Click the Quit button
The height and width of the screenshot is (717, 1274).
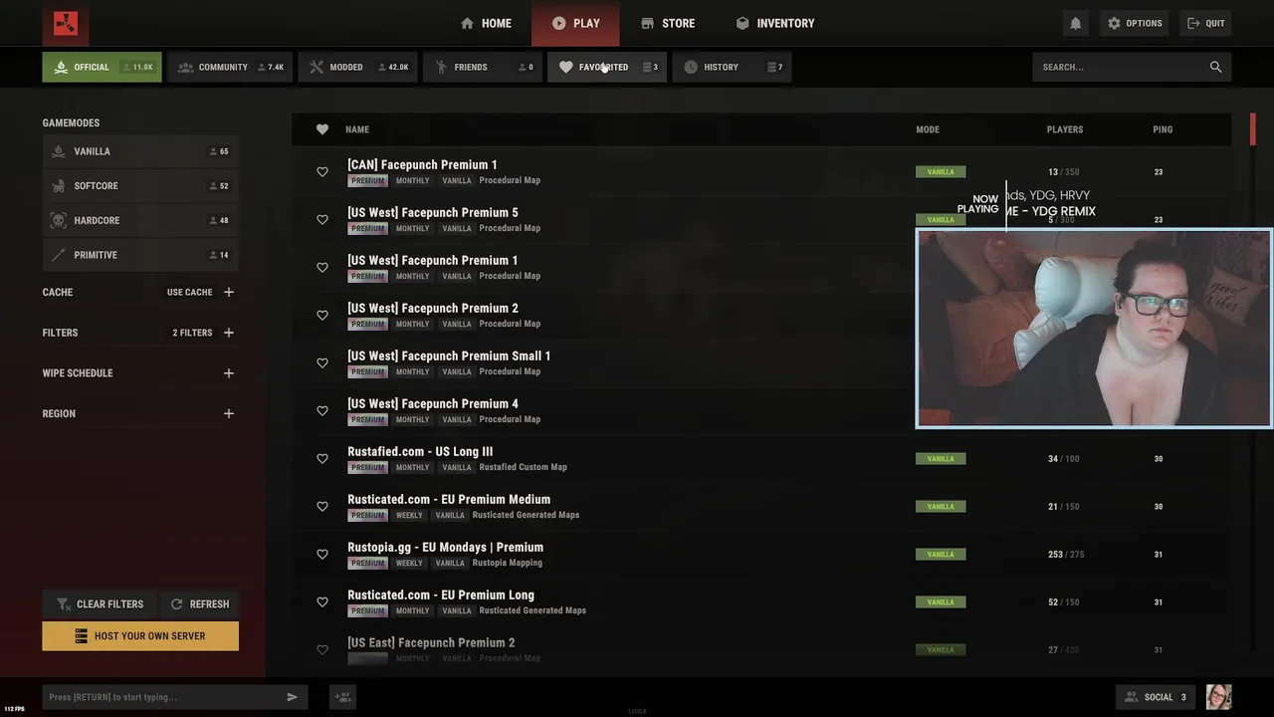coord(1205,23)
